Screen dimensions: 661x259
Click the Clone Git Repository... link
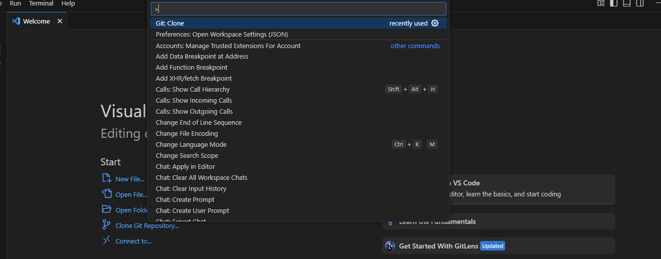coord(147,226)
